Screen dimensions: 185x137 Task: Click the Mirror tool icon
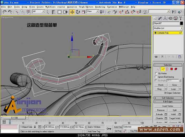[x=174, y=12]
